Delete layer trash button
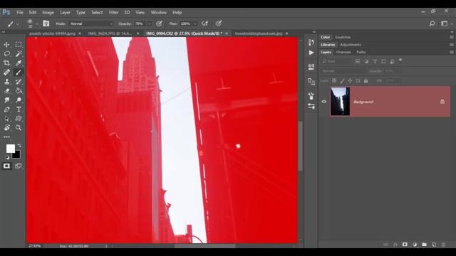Viewport: 456px width, 256px height. (443, 245)
